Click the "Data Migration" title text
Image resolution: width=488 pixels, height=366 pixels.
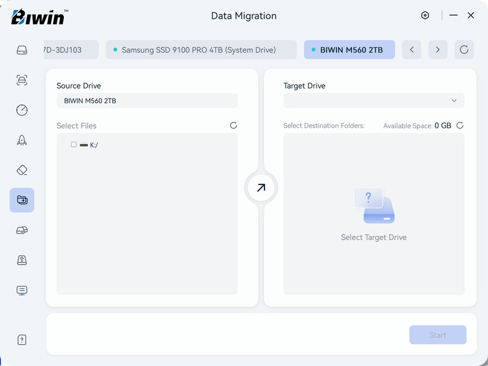tap(244, 16)
